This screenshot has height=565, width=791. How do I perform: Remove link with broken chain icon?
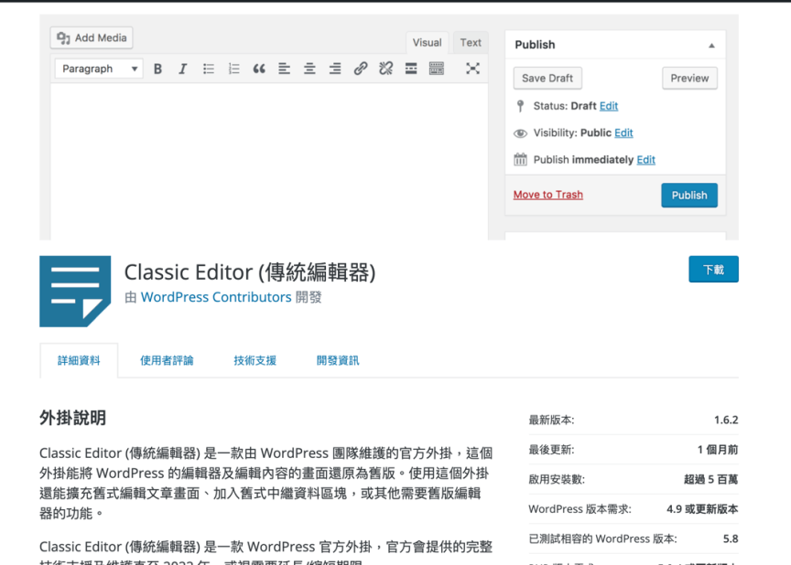click(x=386, y=69)
